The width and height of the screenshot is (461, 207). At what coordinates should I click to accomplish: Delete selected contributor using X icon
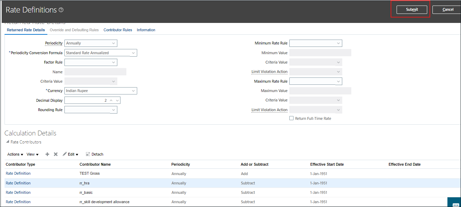(x=55, y=154)
